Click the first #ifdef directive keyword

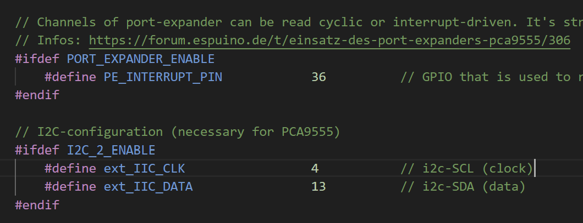point(37,59)
